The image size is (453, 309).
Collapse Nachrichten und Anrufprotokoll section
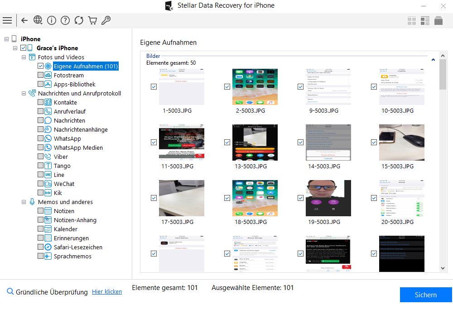[24, 93]
